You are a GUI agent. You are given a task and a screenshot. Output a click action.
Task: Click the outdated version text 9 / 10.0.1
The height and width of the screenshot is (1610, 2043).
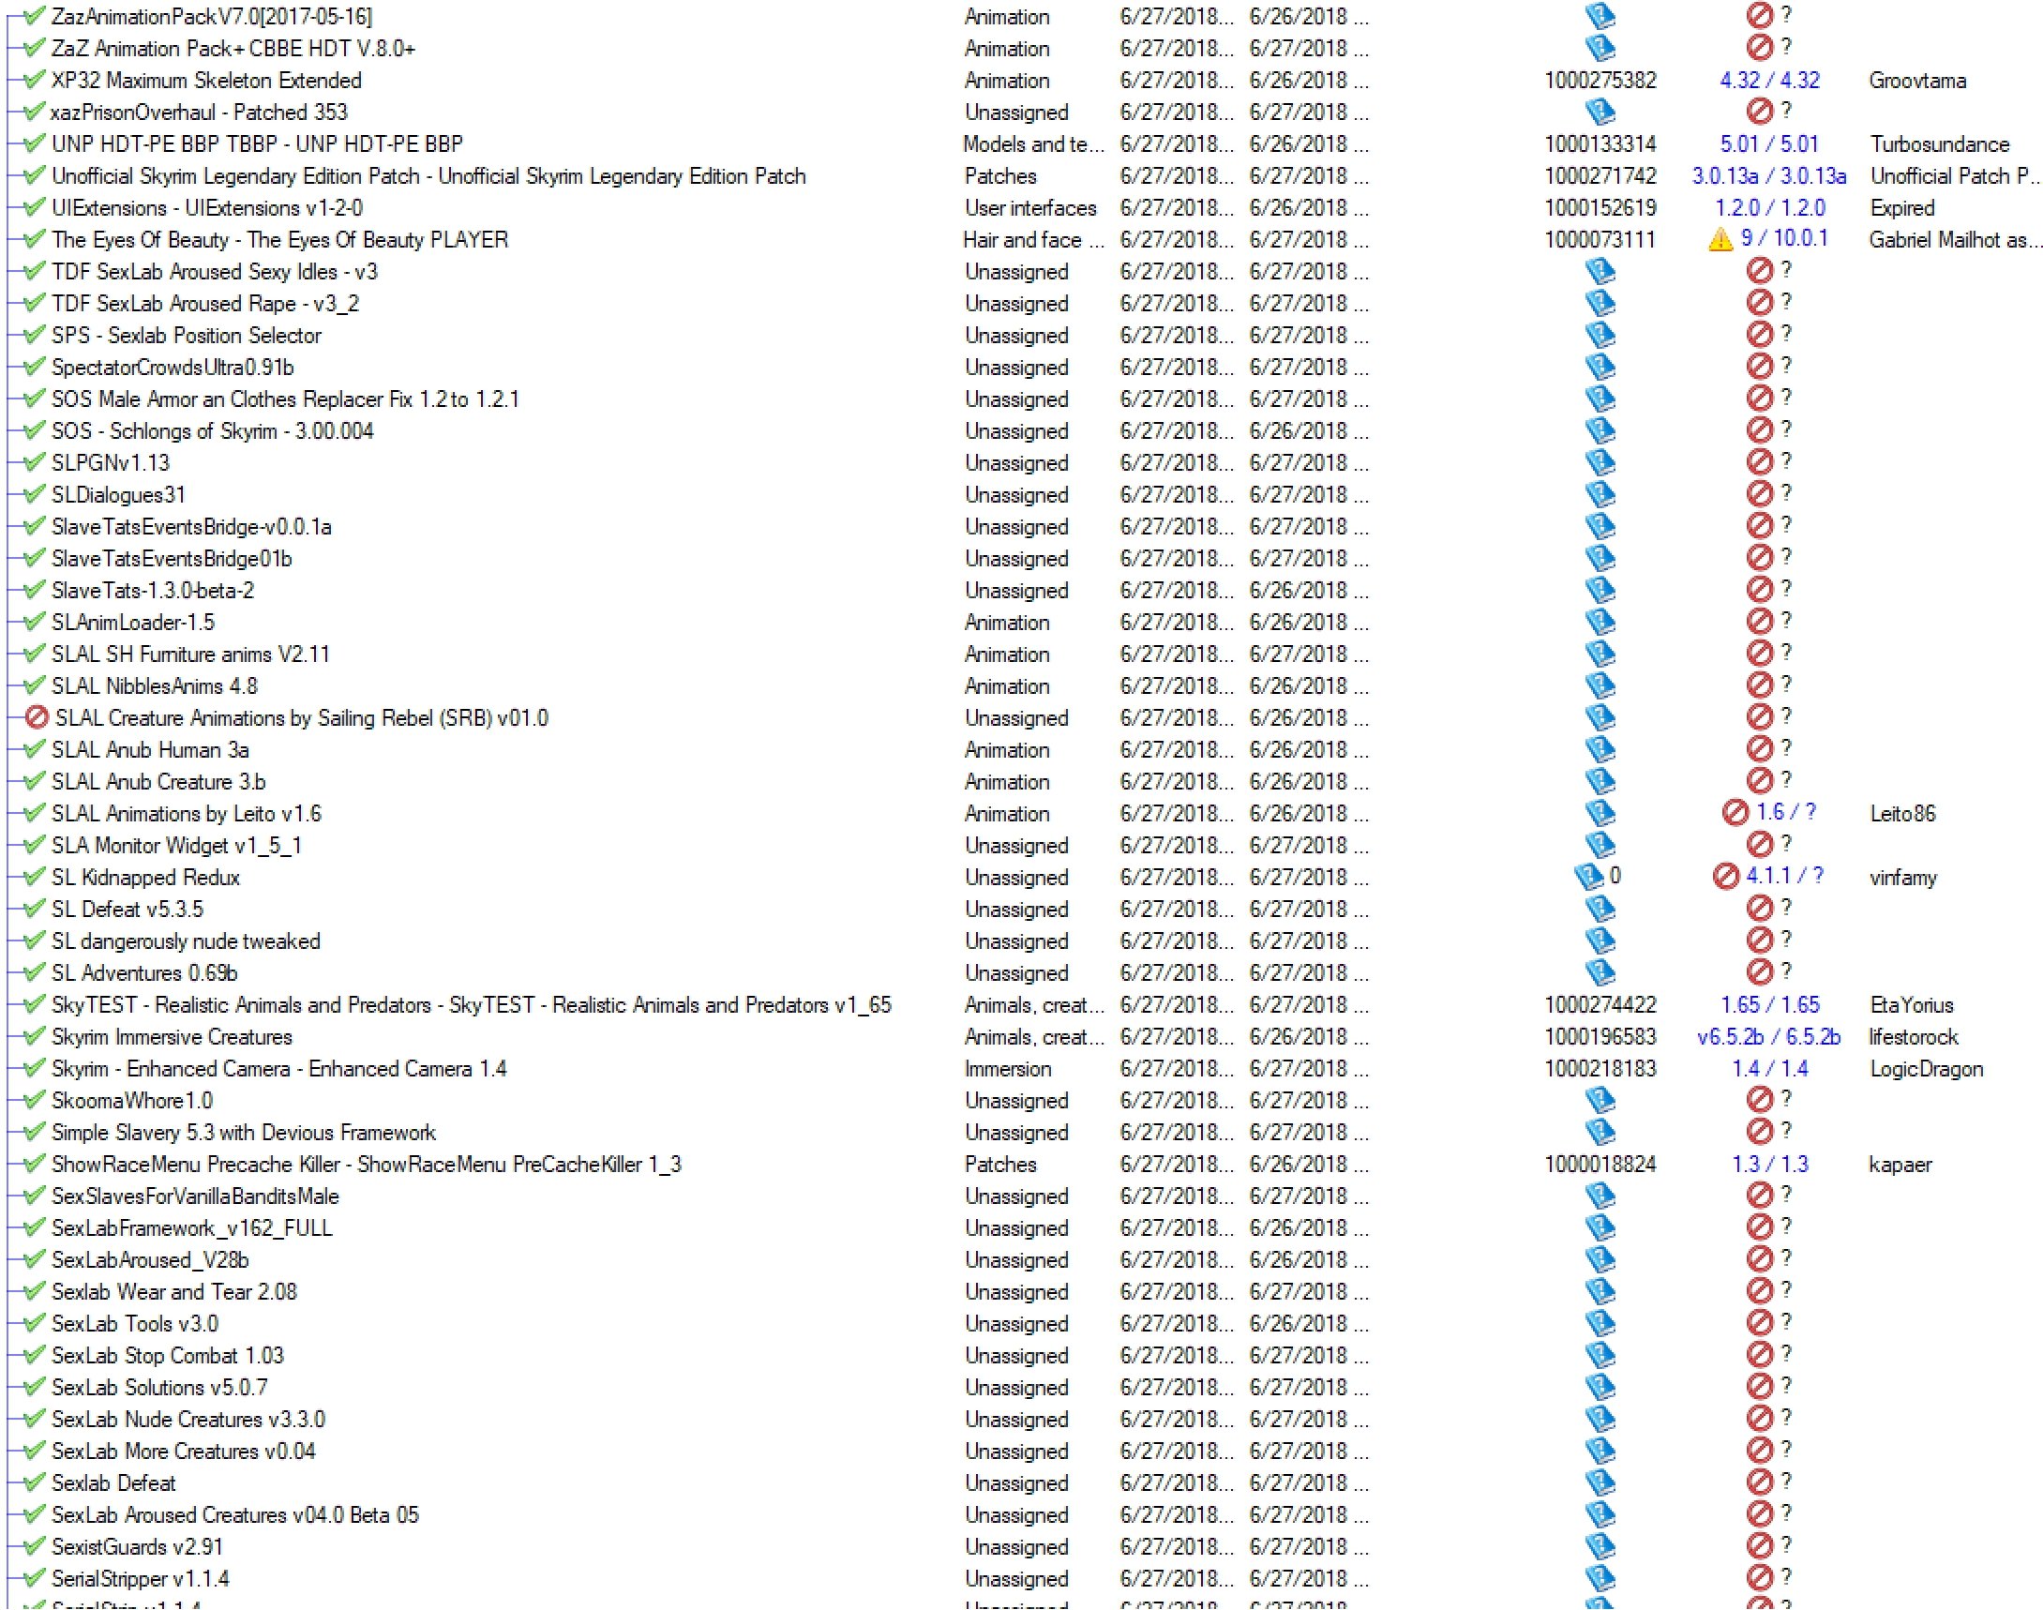[1784, 238]
